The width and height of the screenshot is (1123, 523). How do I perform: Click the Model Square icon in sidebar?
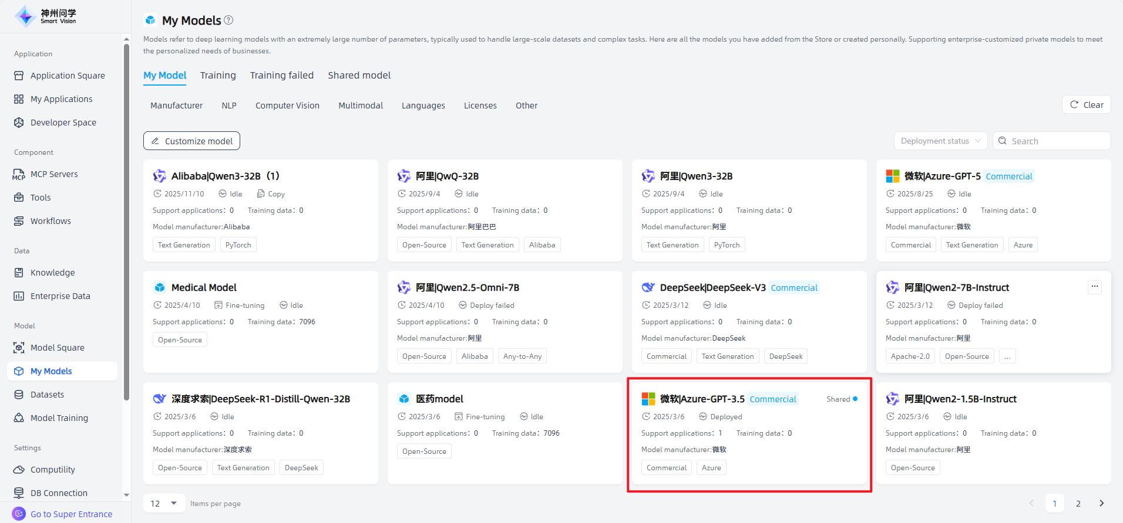(19, 348)
